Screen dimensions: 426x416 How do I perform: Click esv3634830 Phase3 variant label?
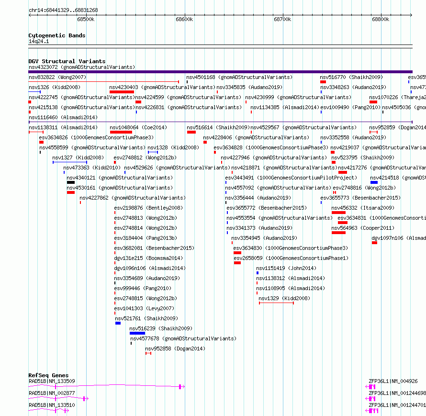[x=291, y=248]
